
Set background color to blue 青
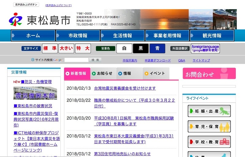(x=157, y=48)
